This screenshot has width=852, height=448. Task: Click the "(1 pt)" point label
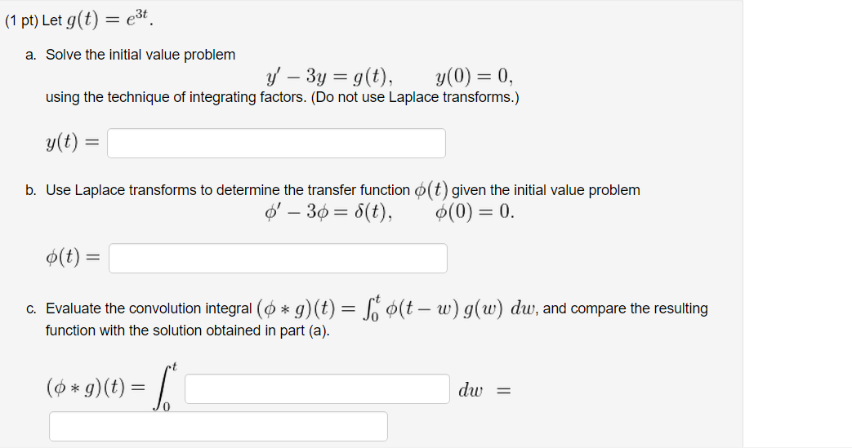pos(21,20)
